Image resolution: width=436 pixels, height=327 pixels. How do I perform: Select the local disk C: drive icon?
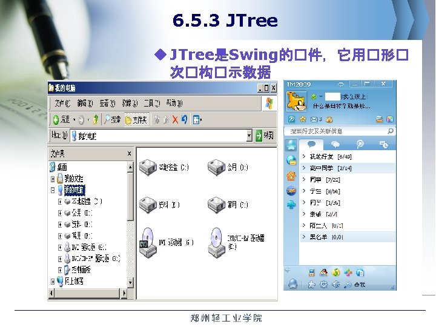tap(148, 167)
